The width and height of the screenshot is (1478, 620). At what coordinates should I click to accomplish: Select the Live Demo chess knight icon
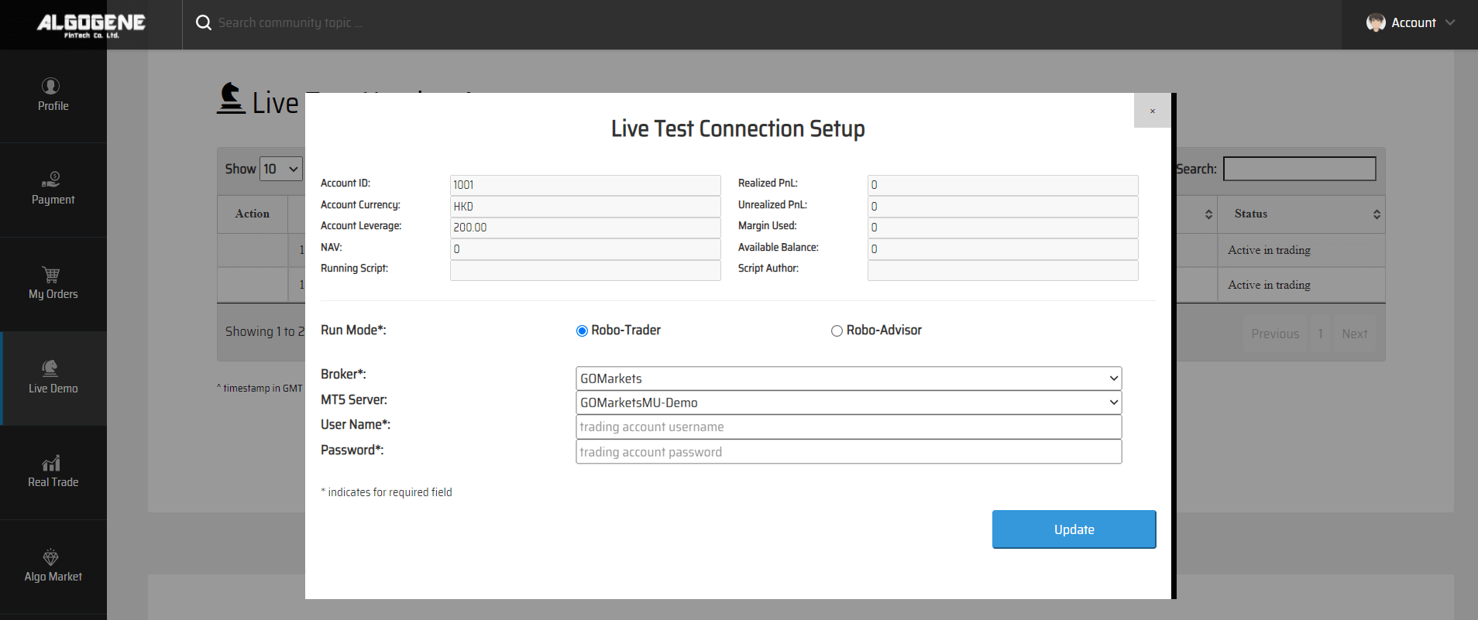[x=50, y=368]
